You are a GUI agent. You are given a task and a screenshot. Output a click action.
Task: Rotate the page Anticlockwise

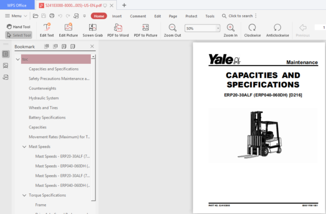pos(278,30)
